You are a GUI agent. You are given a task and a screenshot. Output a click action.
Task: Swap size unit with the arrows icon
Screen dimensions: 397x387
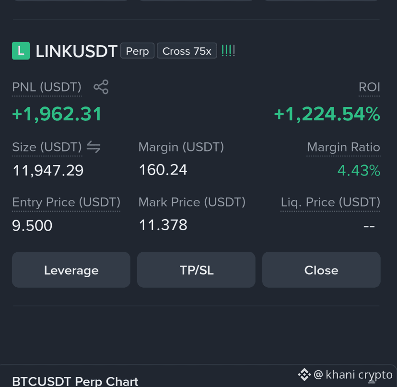[93, 147]
